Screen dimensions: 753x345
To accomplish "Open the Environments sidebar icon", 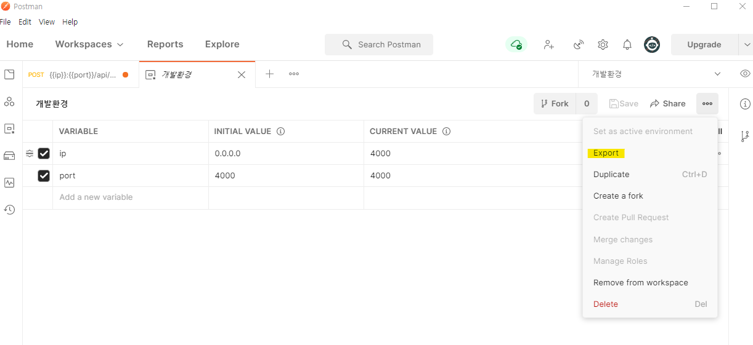I will click(x=9, y=129).
